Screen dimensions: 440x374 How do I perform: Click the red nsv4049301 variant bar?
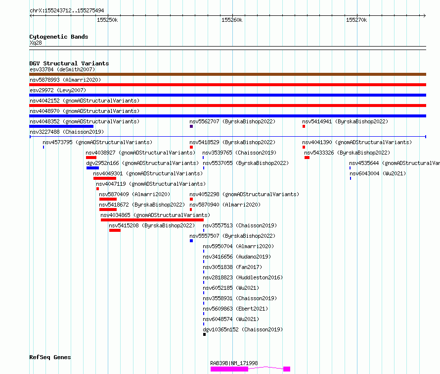click(105, 178)
